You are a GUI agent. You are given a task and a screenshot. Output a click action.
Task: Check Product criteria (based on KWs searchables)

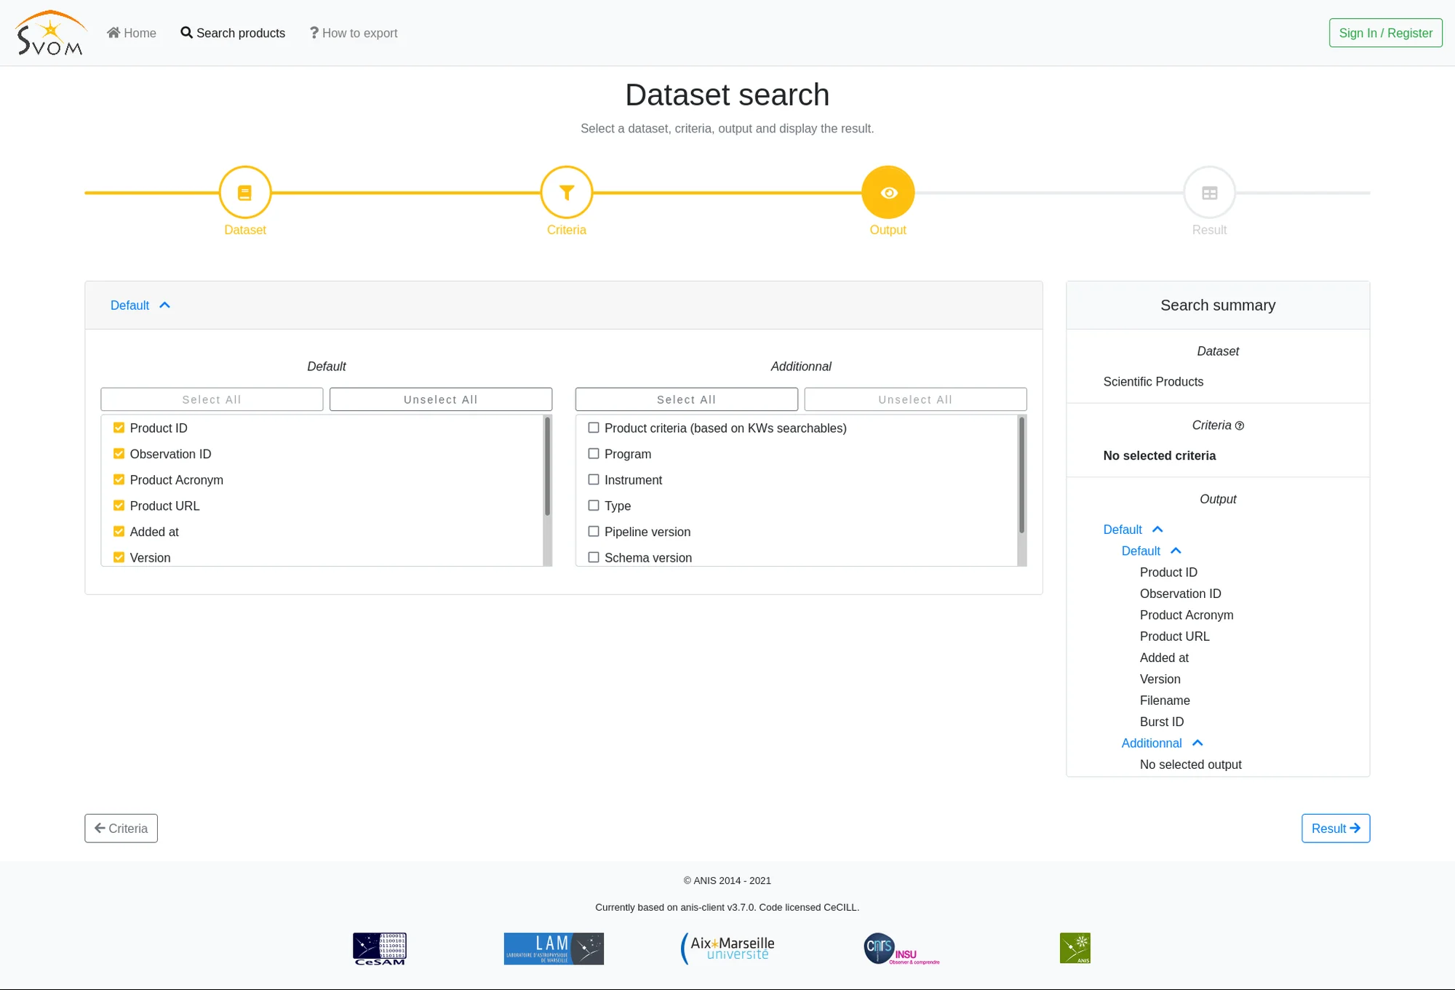pos(594,428)
